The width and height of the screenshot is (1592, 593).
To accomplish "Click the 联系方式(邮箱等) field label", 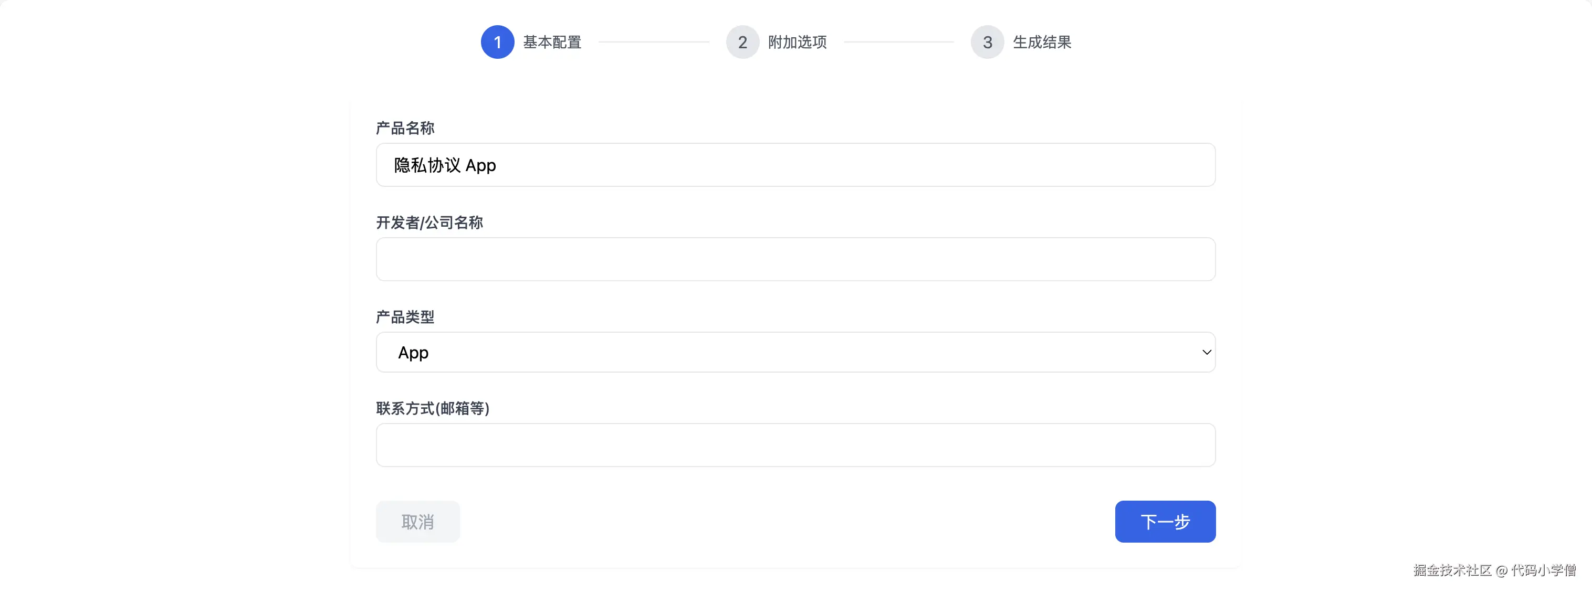I will [433, 408].
